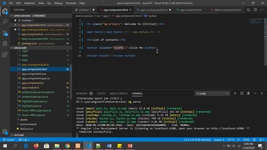Switch to the Debug Console tab
The width and height of the screenshot is (267, 150).
click(x=118, y=93)
